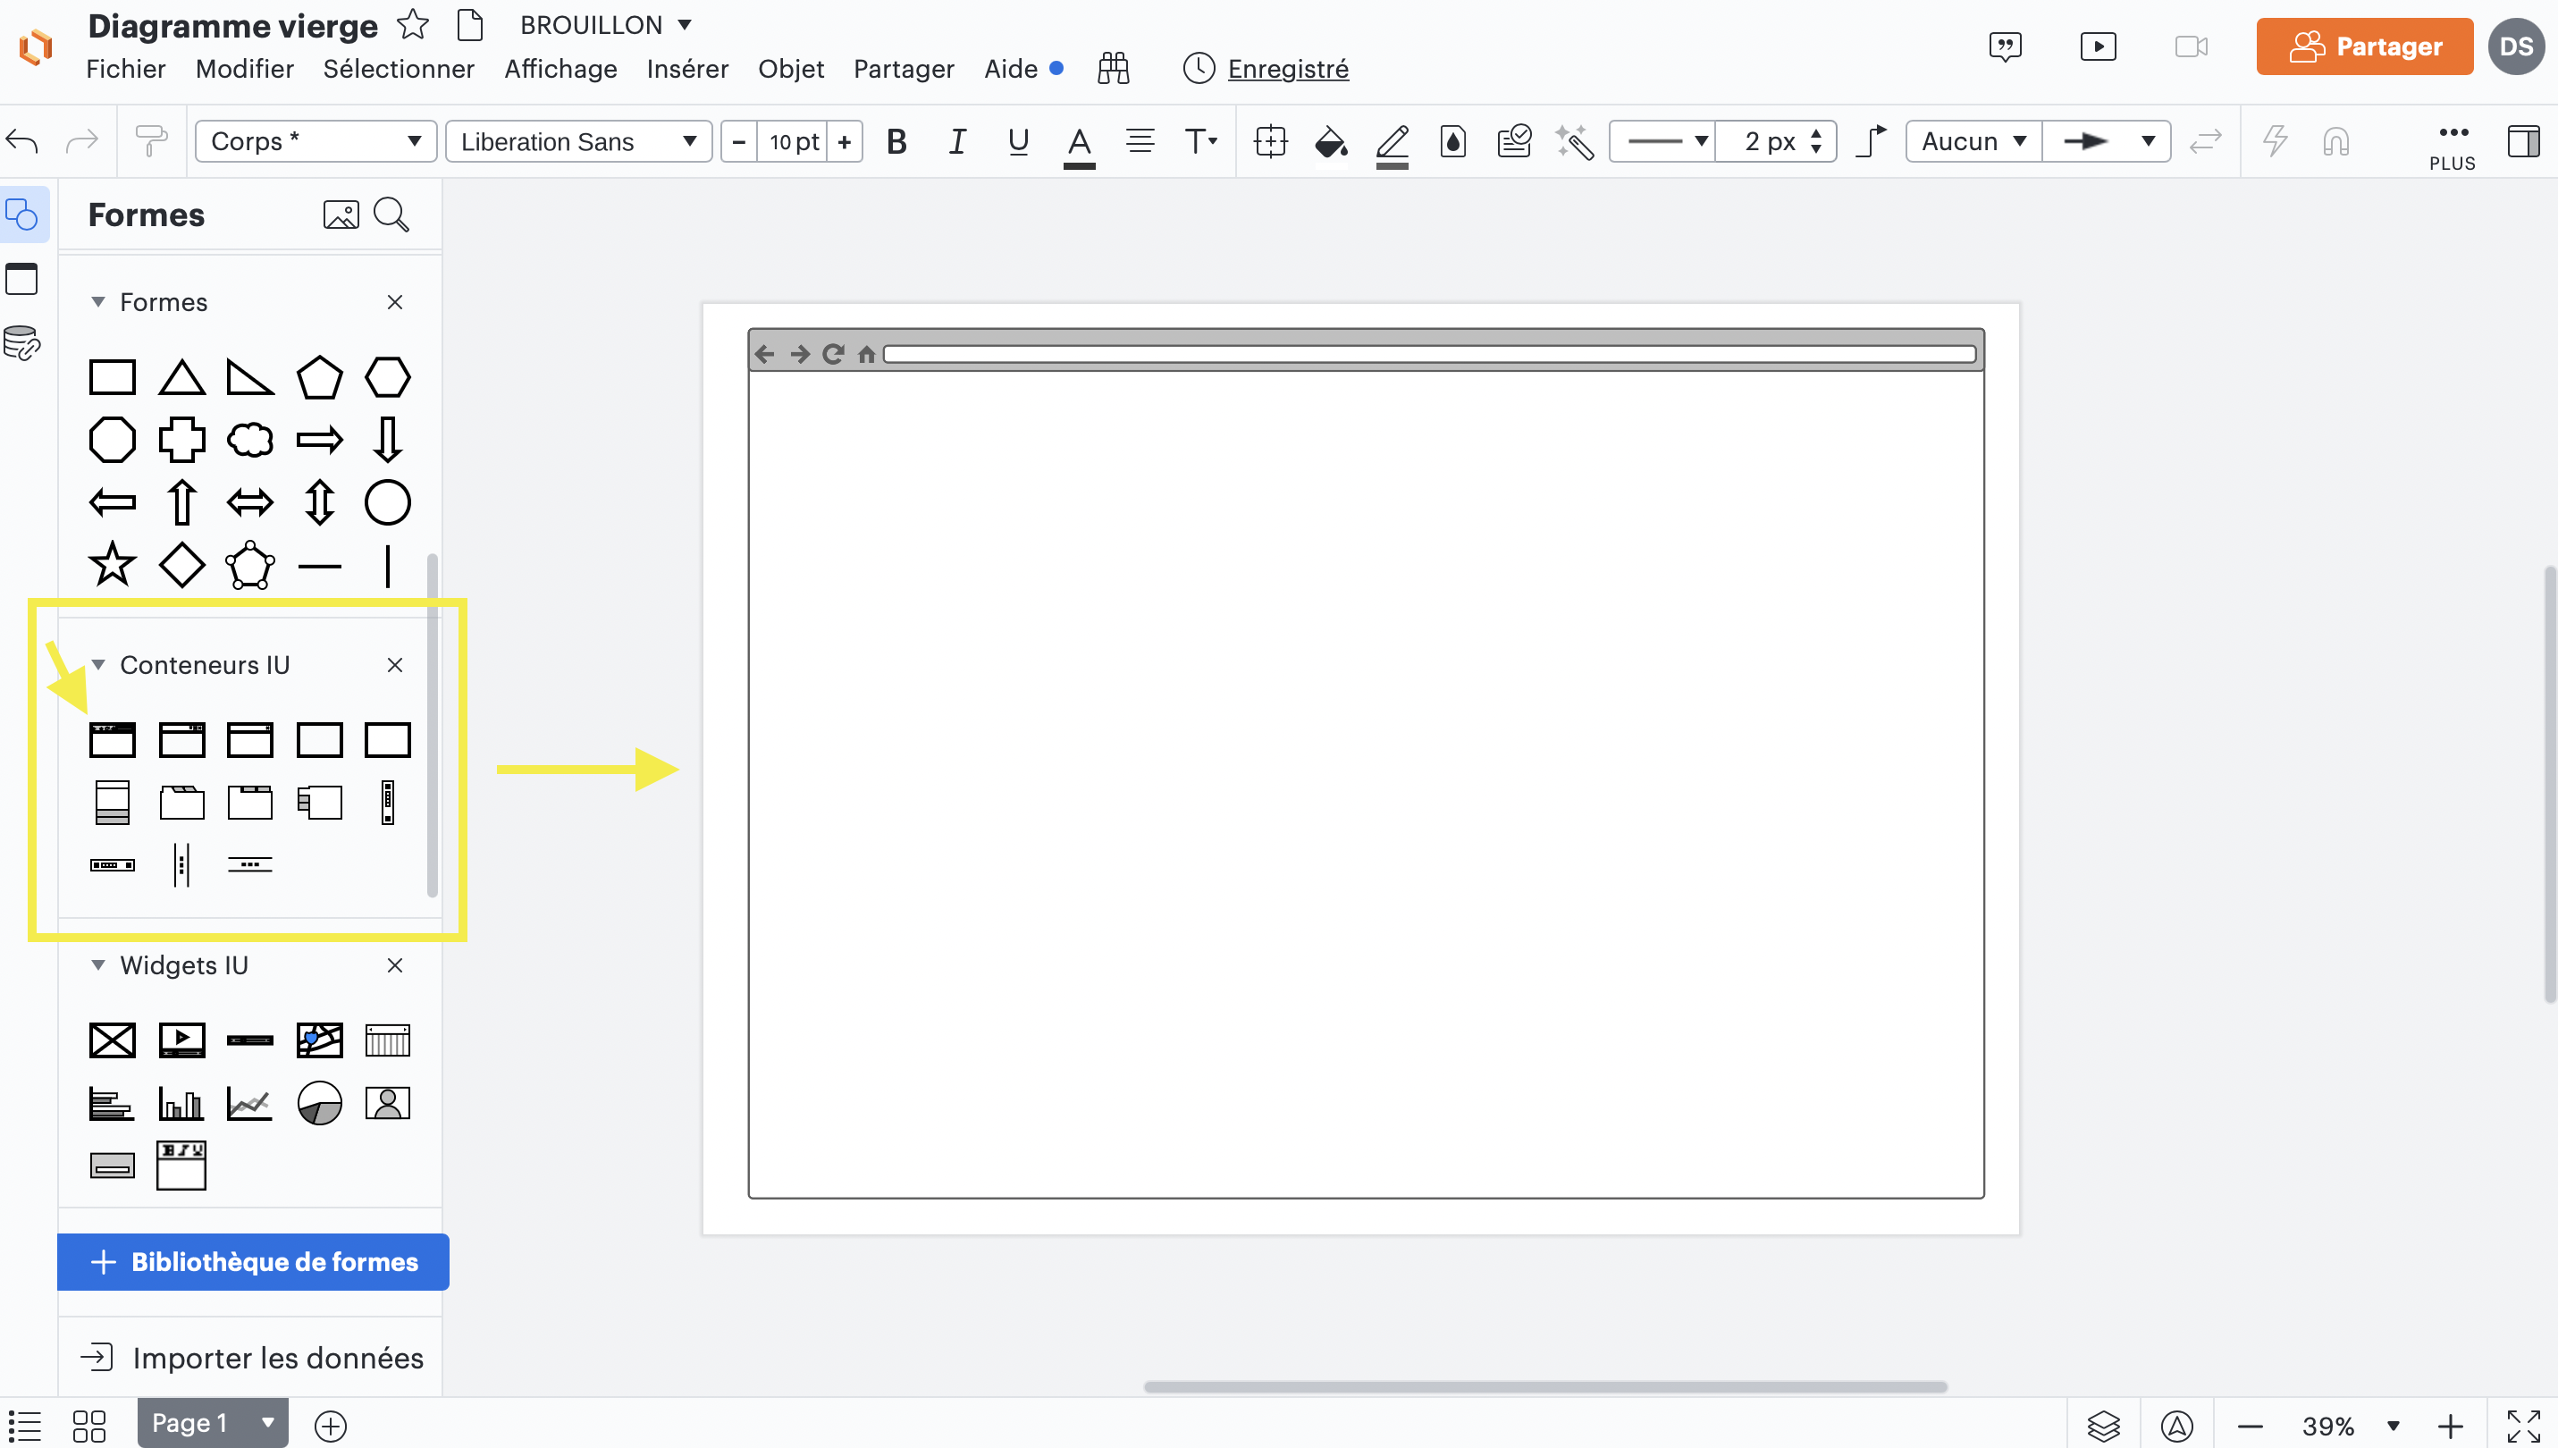Image resolution: width=2558 pixels, height=1448 pixels.
Task: Click the conditional formatting stamp icon
Action: [1513, 141]
